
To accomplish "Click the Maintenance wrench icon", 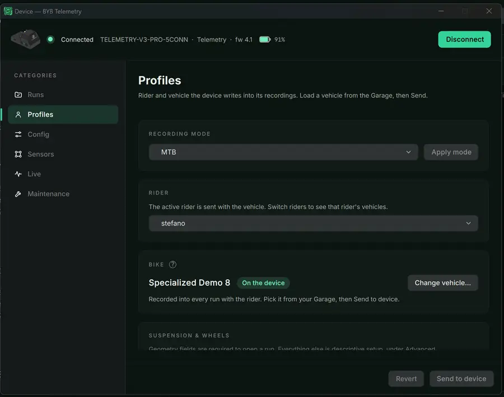I will click(18, 194).
